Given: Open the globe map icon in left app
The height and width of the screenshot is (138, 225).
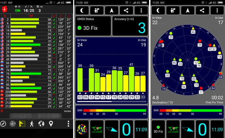Looking at the screenshot, I should pyautogui.click(x=42, y=124).
